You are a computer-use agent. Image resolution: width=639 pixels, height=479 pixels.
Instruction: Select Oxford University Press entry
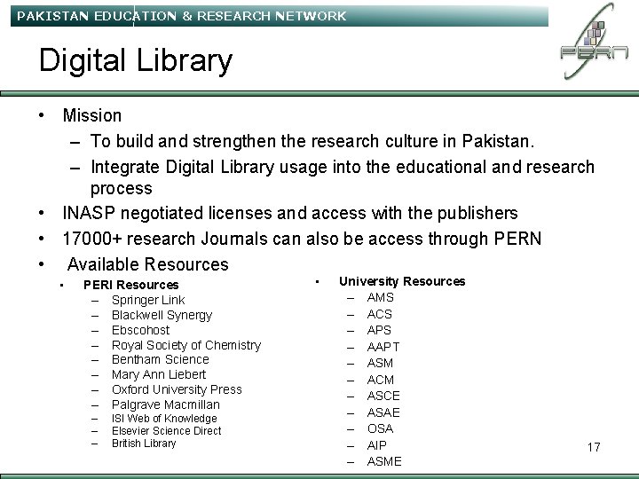pos(177,389)
